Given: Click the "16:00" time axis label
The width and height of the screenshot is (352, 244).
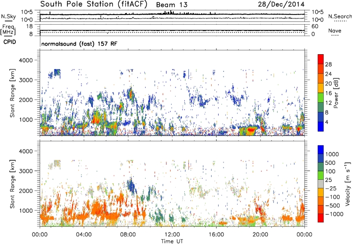Looking at the screenshot, I should [x=216, y=235].
